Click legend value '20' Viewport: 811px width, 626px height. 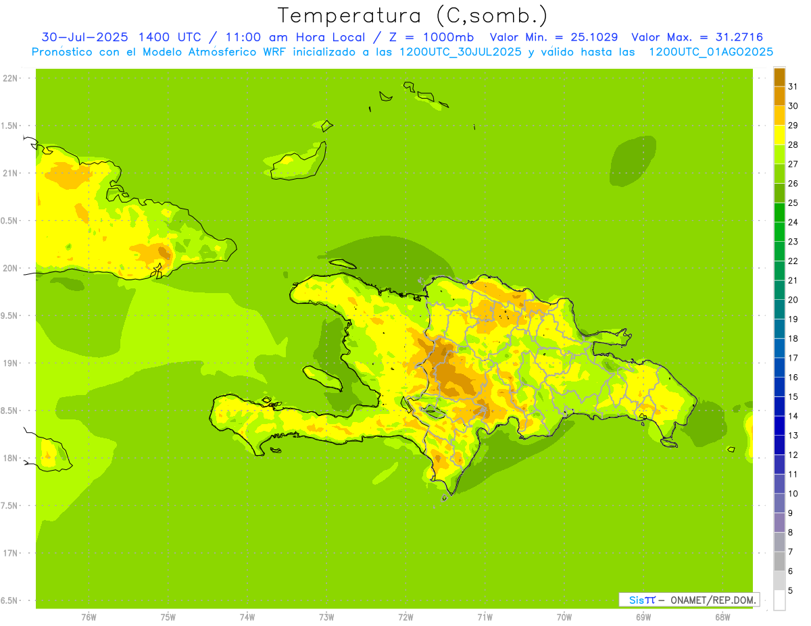click(793, 300)
